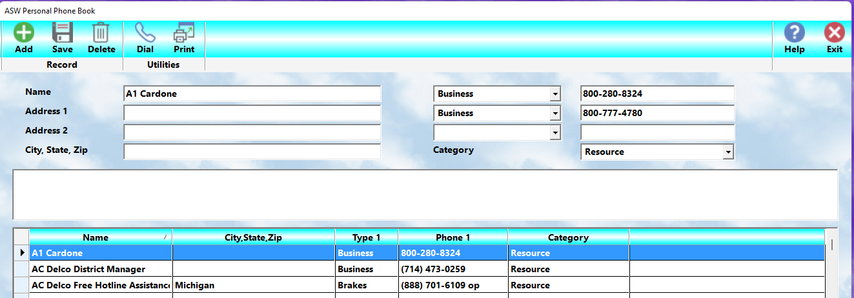The height and width of the screenshot is (298, 854).
Task: Click the grid's vertical scrollbar thumb
Action: [832, 244]
